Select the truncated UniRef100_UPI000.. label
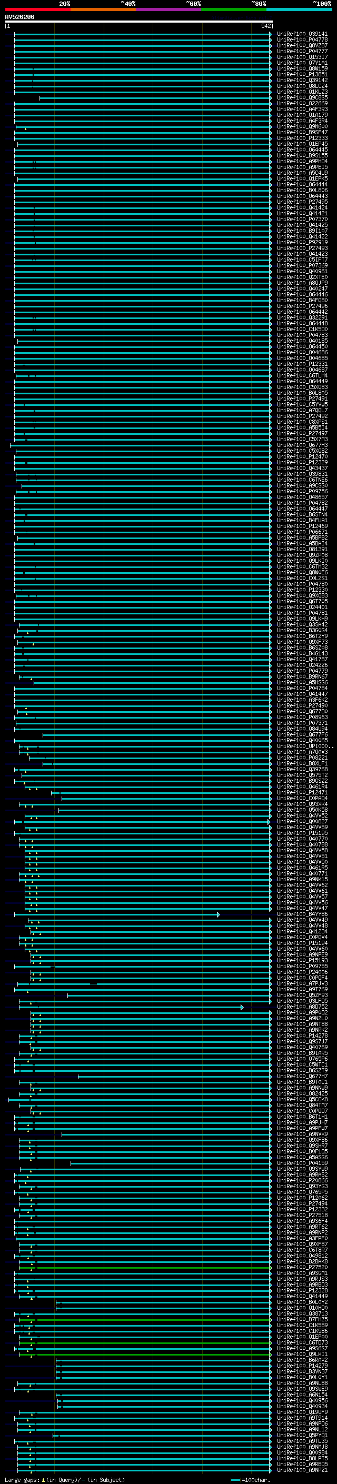 (305, 746)
